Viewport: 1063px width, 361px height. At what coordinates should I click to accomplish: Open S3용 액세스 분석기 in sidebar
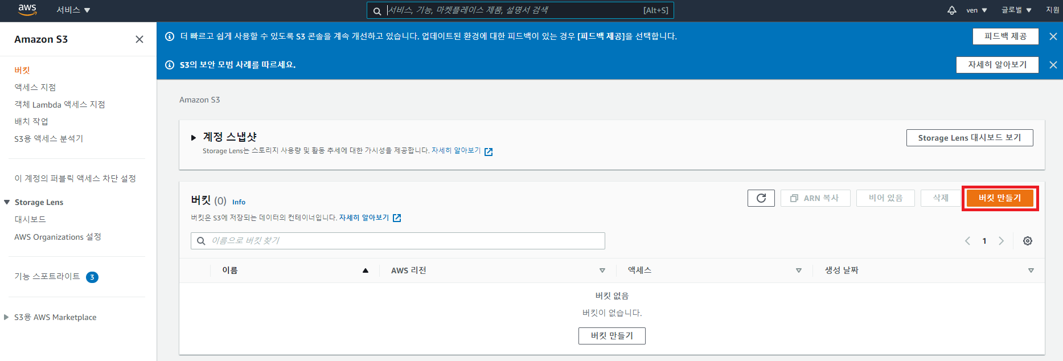point(49,138)
